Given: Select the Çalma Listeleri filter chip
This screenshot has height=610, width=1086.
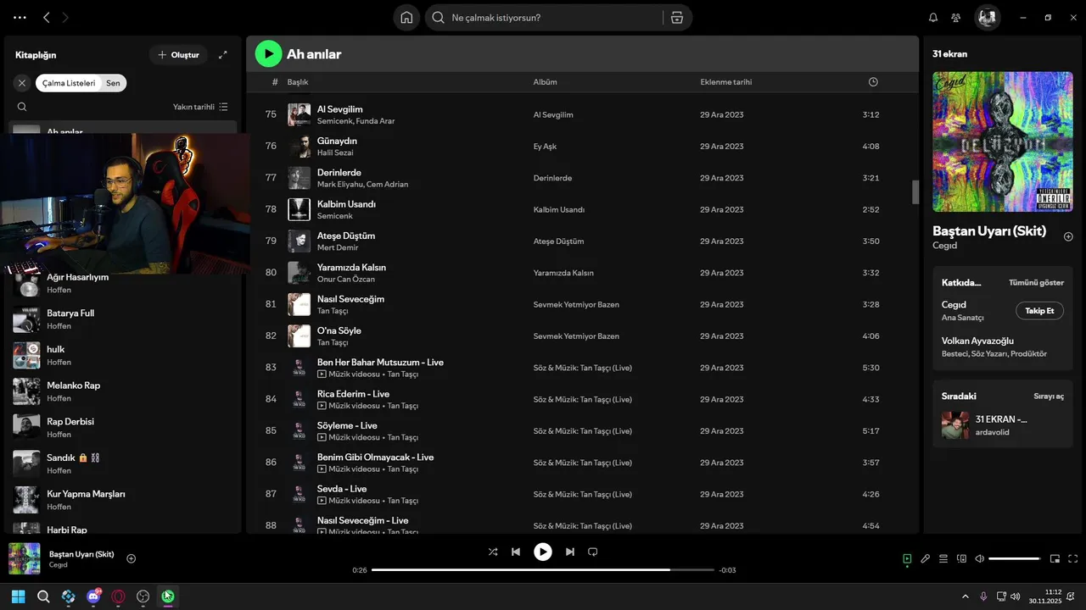Looking at the screenshot, I should [x=69, y=83].
